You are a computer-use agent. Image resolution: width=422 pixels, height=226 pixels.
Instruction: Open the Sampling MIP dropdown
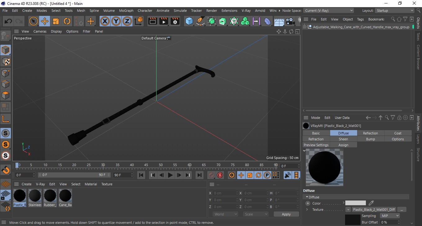[x=390, y=216]
